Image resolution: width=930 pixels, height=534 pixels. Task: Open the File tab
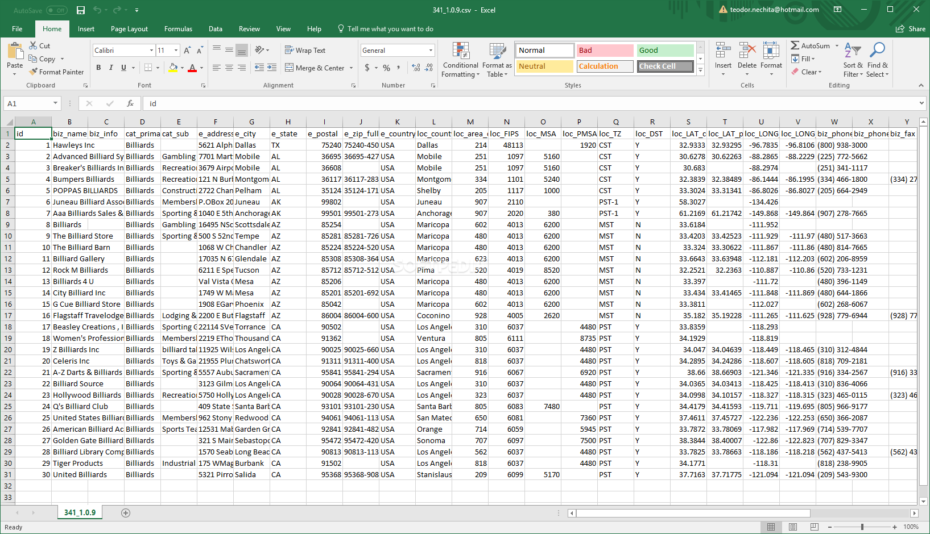(x=17, y=29)
